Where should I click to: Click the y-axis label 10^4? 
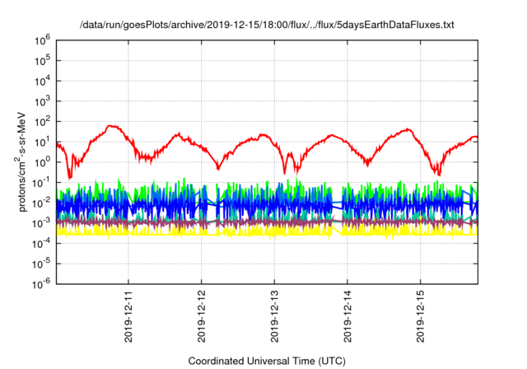[x=42, y=81]
